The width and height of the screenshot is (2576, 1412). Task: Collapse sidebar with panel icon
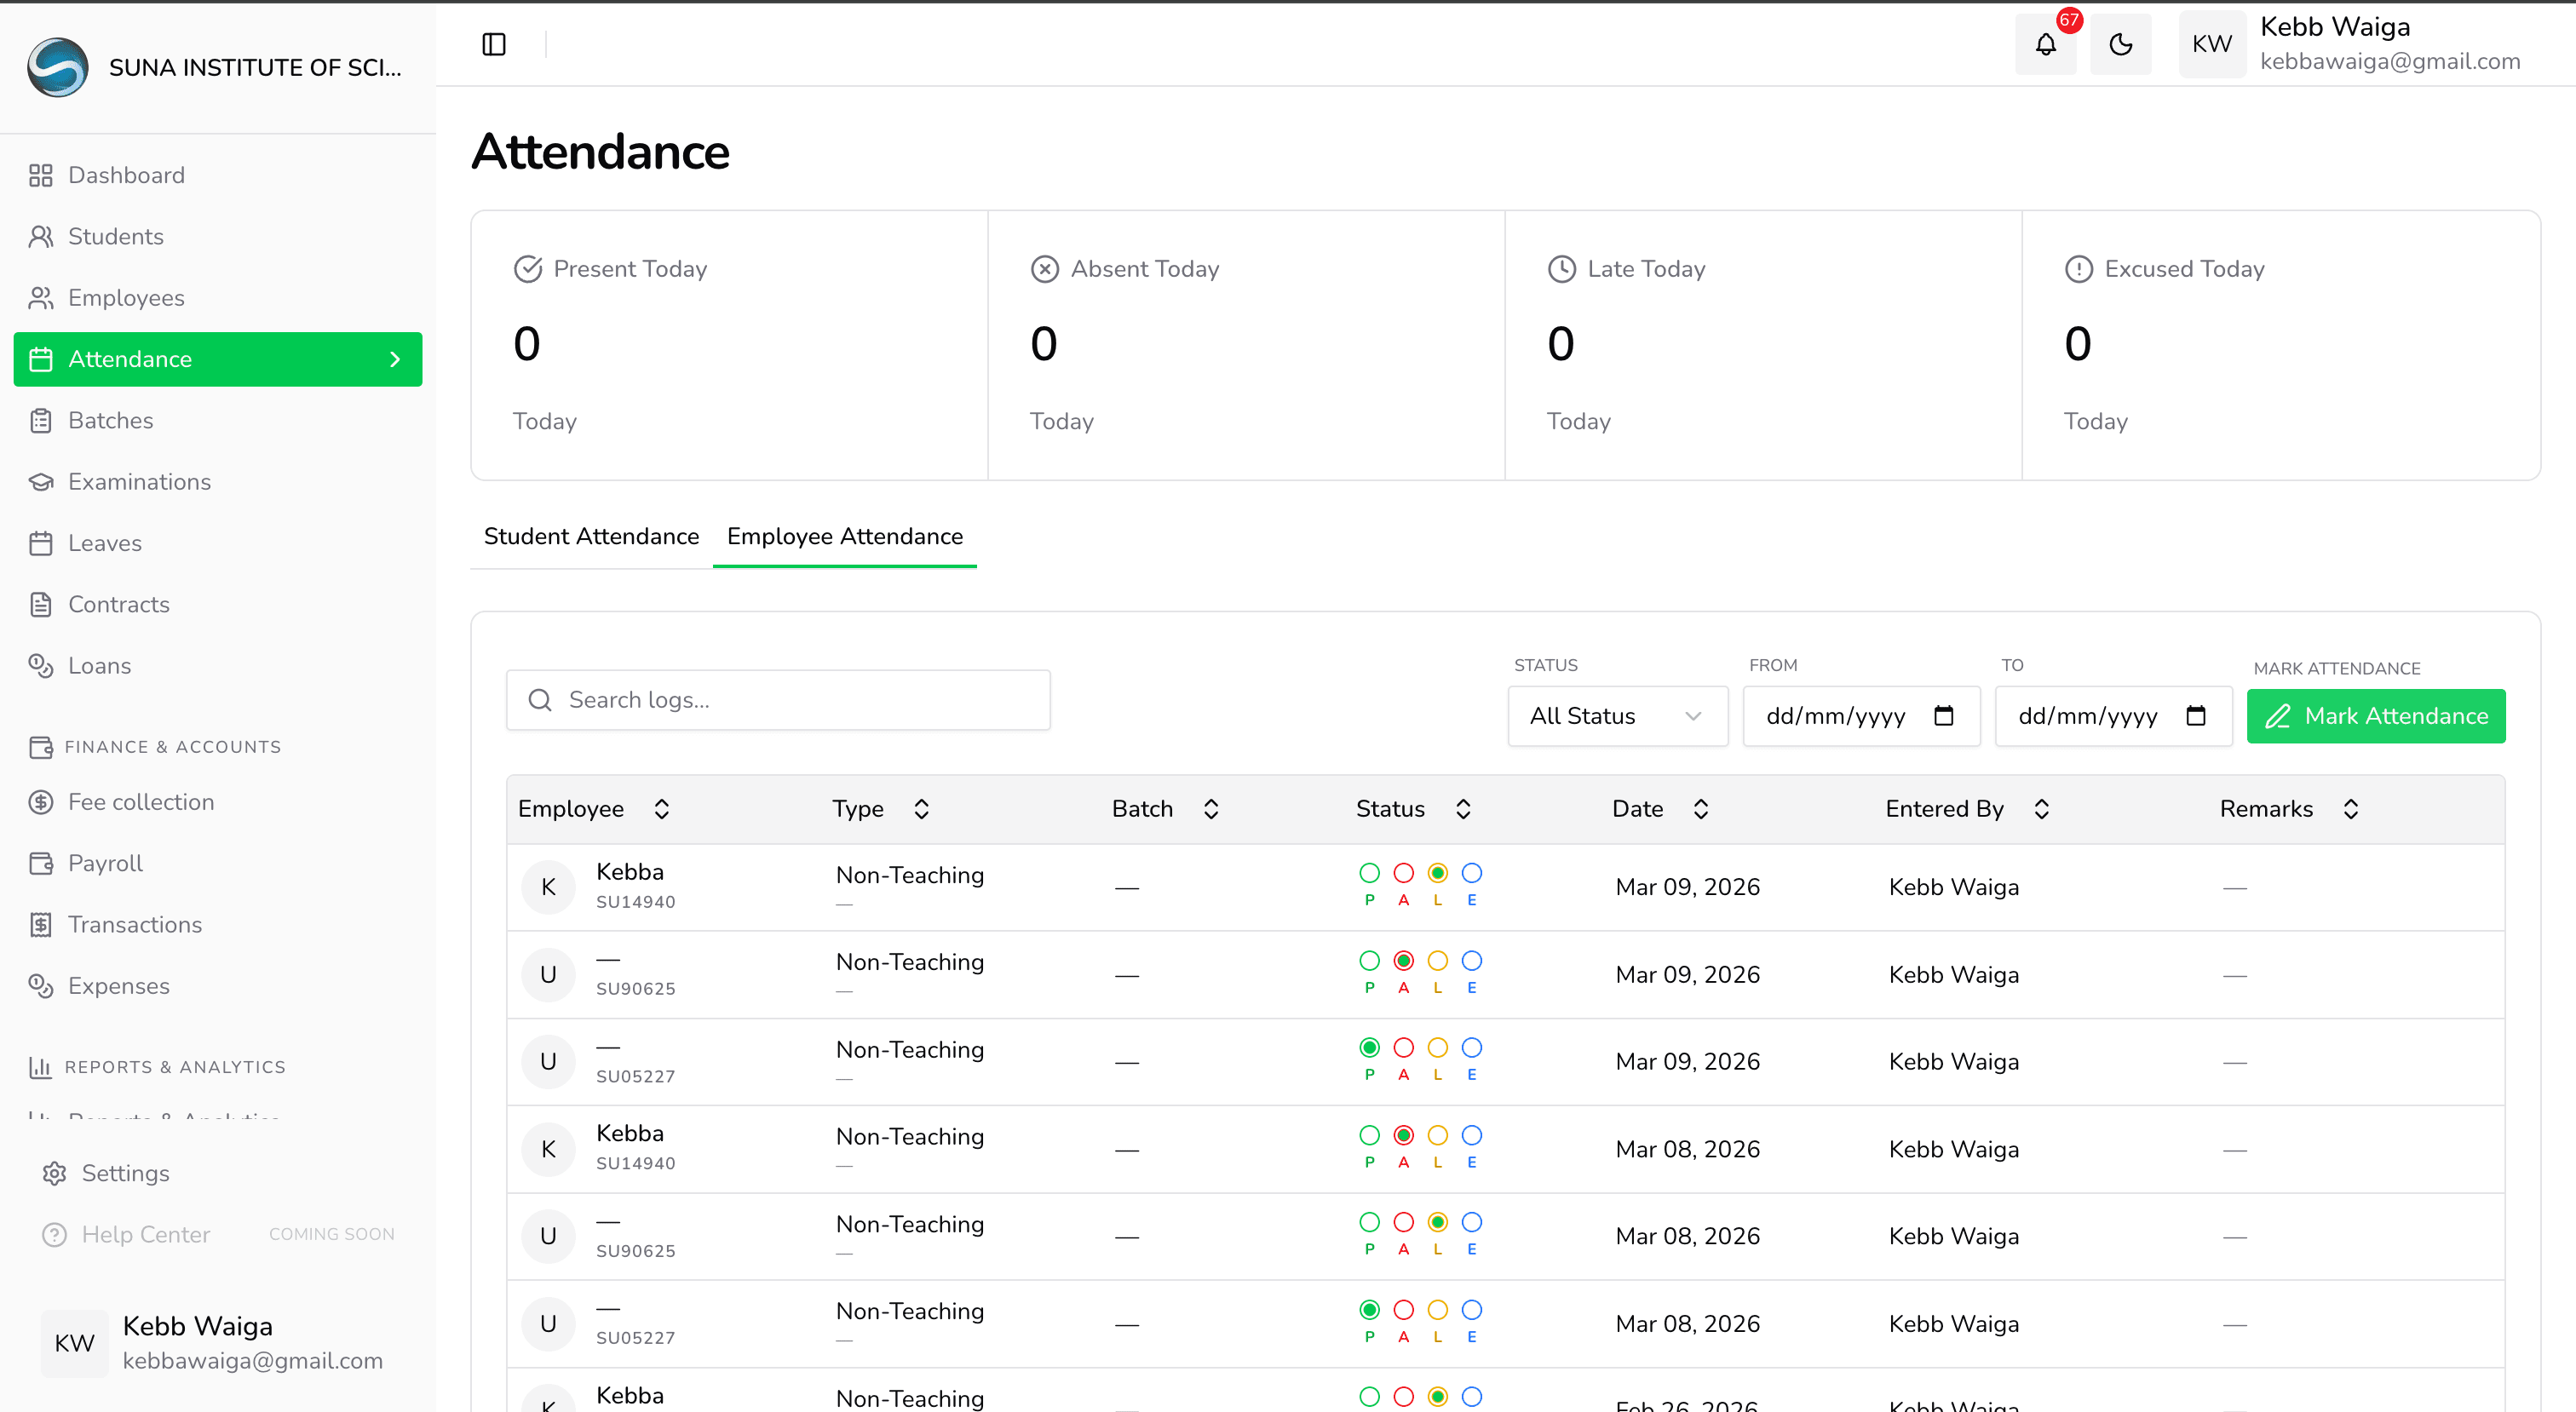click(x=494, y=44)
